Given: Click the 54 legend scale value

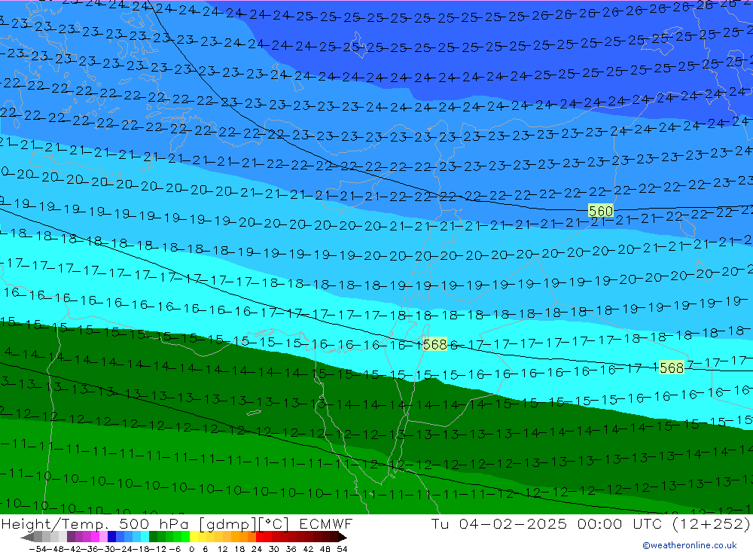Looking at the screenshot, I should pyautogui.click(x=342, y=549).
